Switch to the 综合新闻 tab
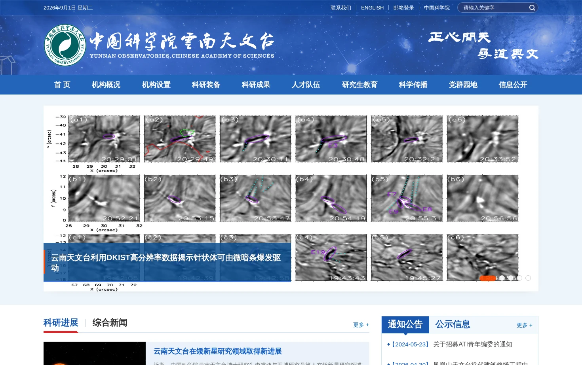Viewport: 582px width, 365px height. pos(110,323)
